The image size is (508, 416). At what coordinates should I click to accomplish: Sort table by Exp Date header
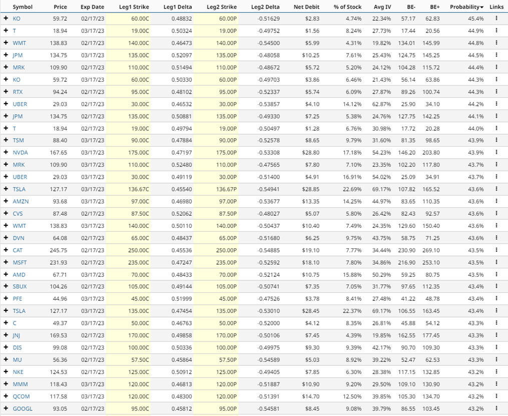tap(92, 7)
